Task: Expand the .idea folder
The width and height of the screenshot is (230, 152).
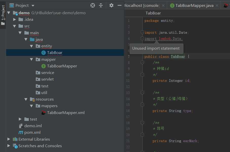Action: point(14,19)
